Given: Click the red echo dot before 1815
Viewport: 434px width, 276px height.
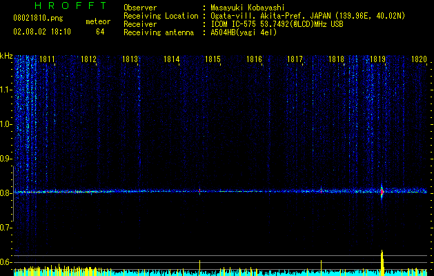Looking at the screenshot, I should (x=199, y=190).
